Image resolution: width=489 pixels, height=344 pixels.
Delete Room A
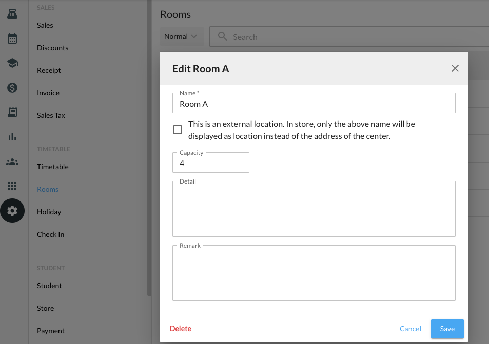[181, 329]
